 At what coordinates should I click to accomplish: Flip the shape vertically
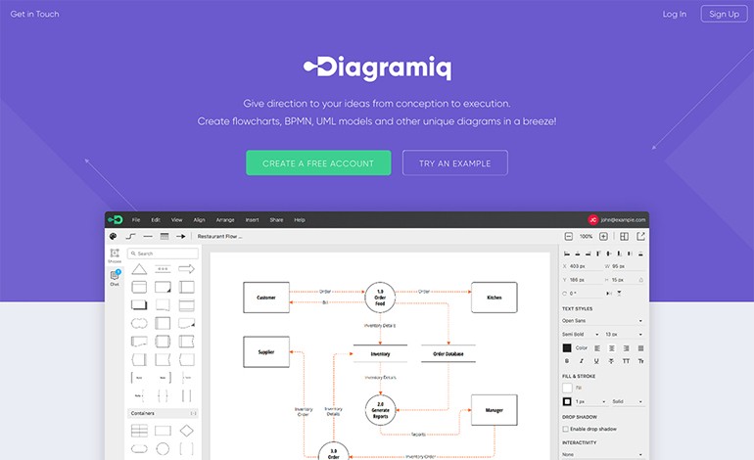click(x=619, y=293)
